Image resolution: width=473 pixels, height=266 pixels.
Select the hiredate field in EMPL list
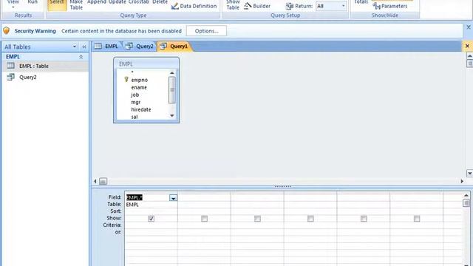point(141,109)
